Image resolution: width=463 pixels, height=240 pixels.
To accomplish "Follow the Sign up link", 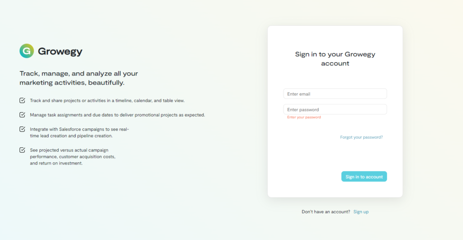I will (x=361, y=212).
